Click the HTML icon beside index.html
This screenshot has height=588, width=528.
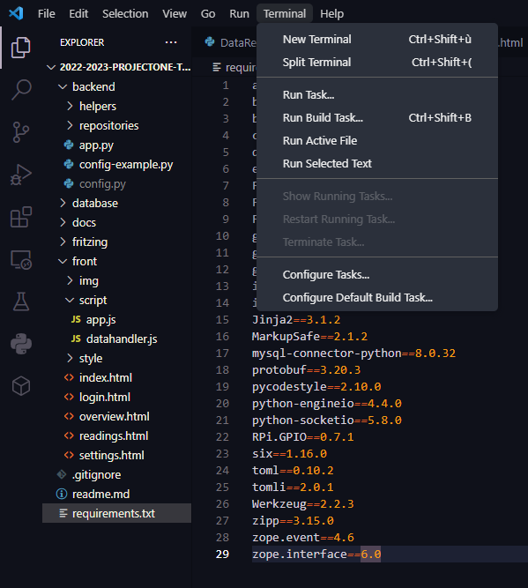[69, 377]
